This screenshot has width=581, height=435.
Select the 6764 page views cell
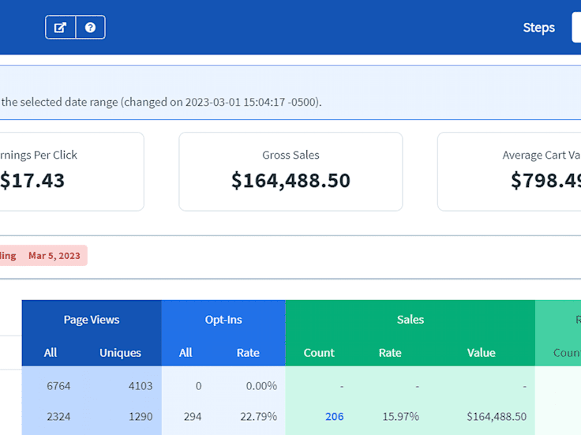(x=58, y=386)
